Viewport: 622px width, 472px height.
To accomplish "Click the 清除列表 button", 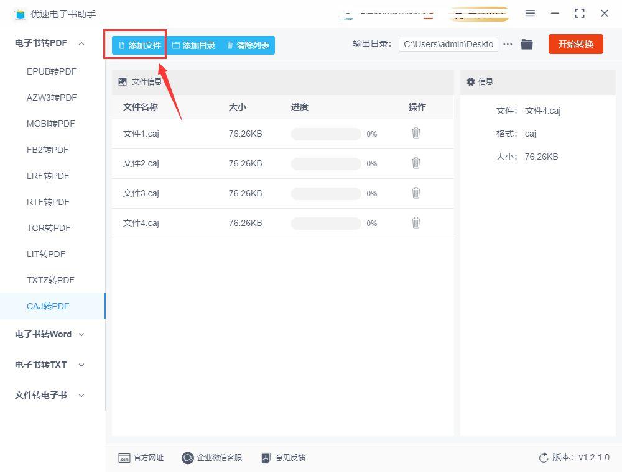I will [x=248, y=45].
